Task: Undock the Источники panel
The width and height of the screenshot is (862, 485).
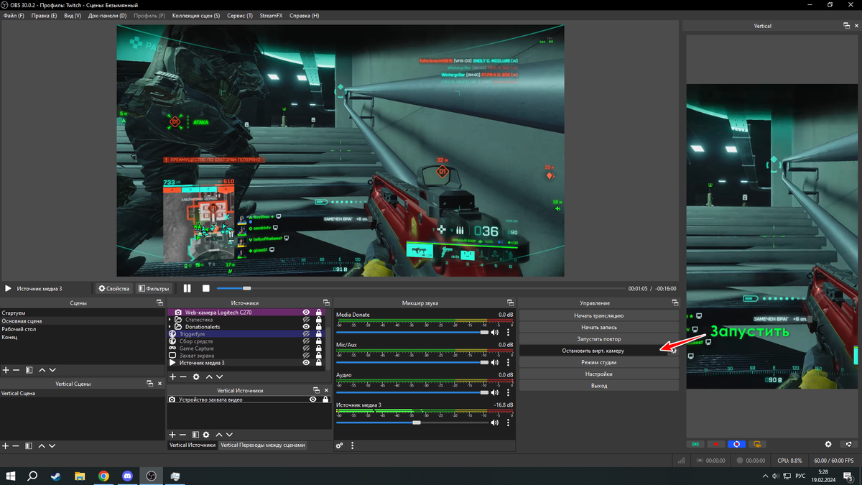Action: click(x=326, y=303)
